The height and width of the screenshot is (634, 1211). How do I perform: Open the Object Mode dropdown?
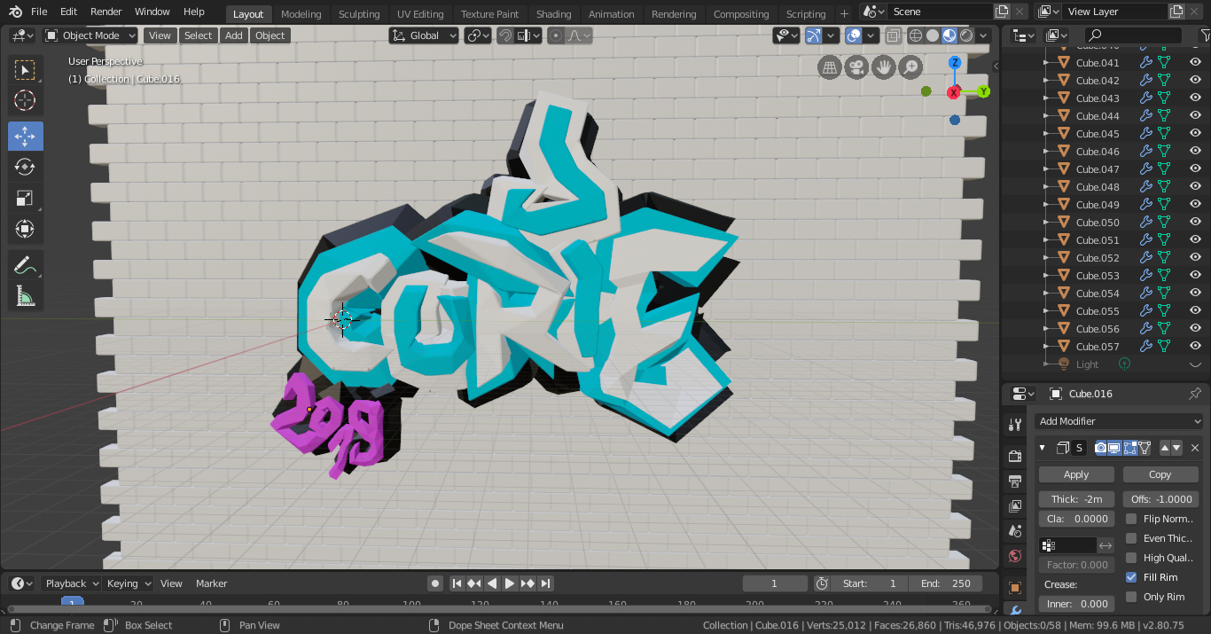pos(90,35)
